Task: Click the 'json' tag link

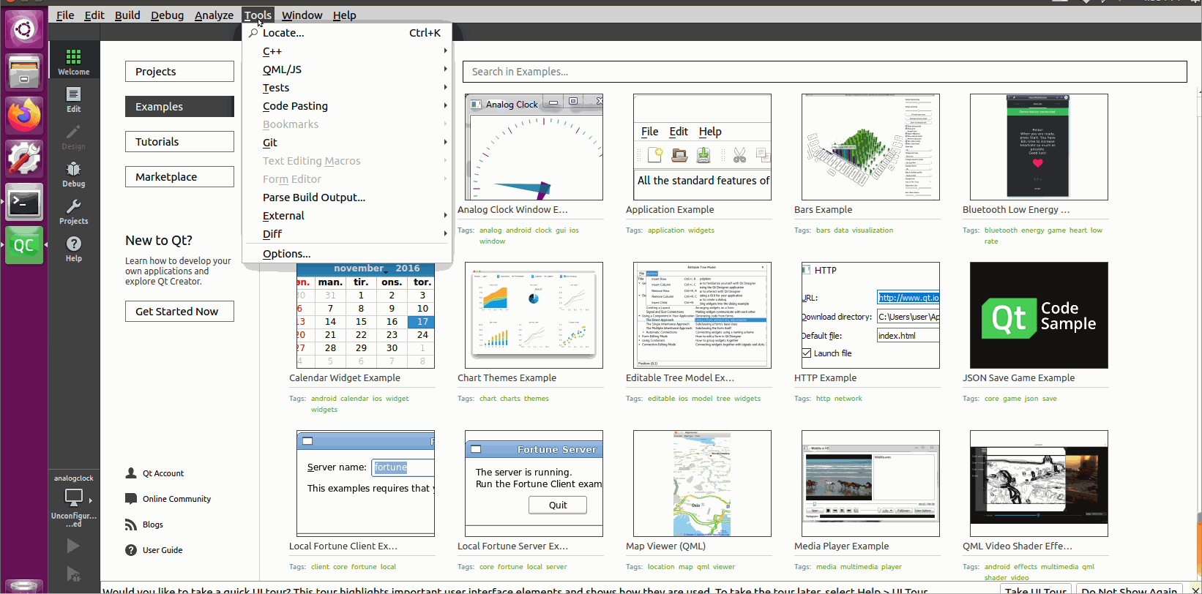Action: point(1031,399)
